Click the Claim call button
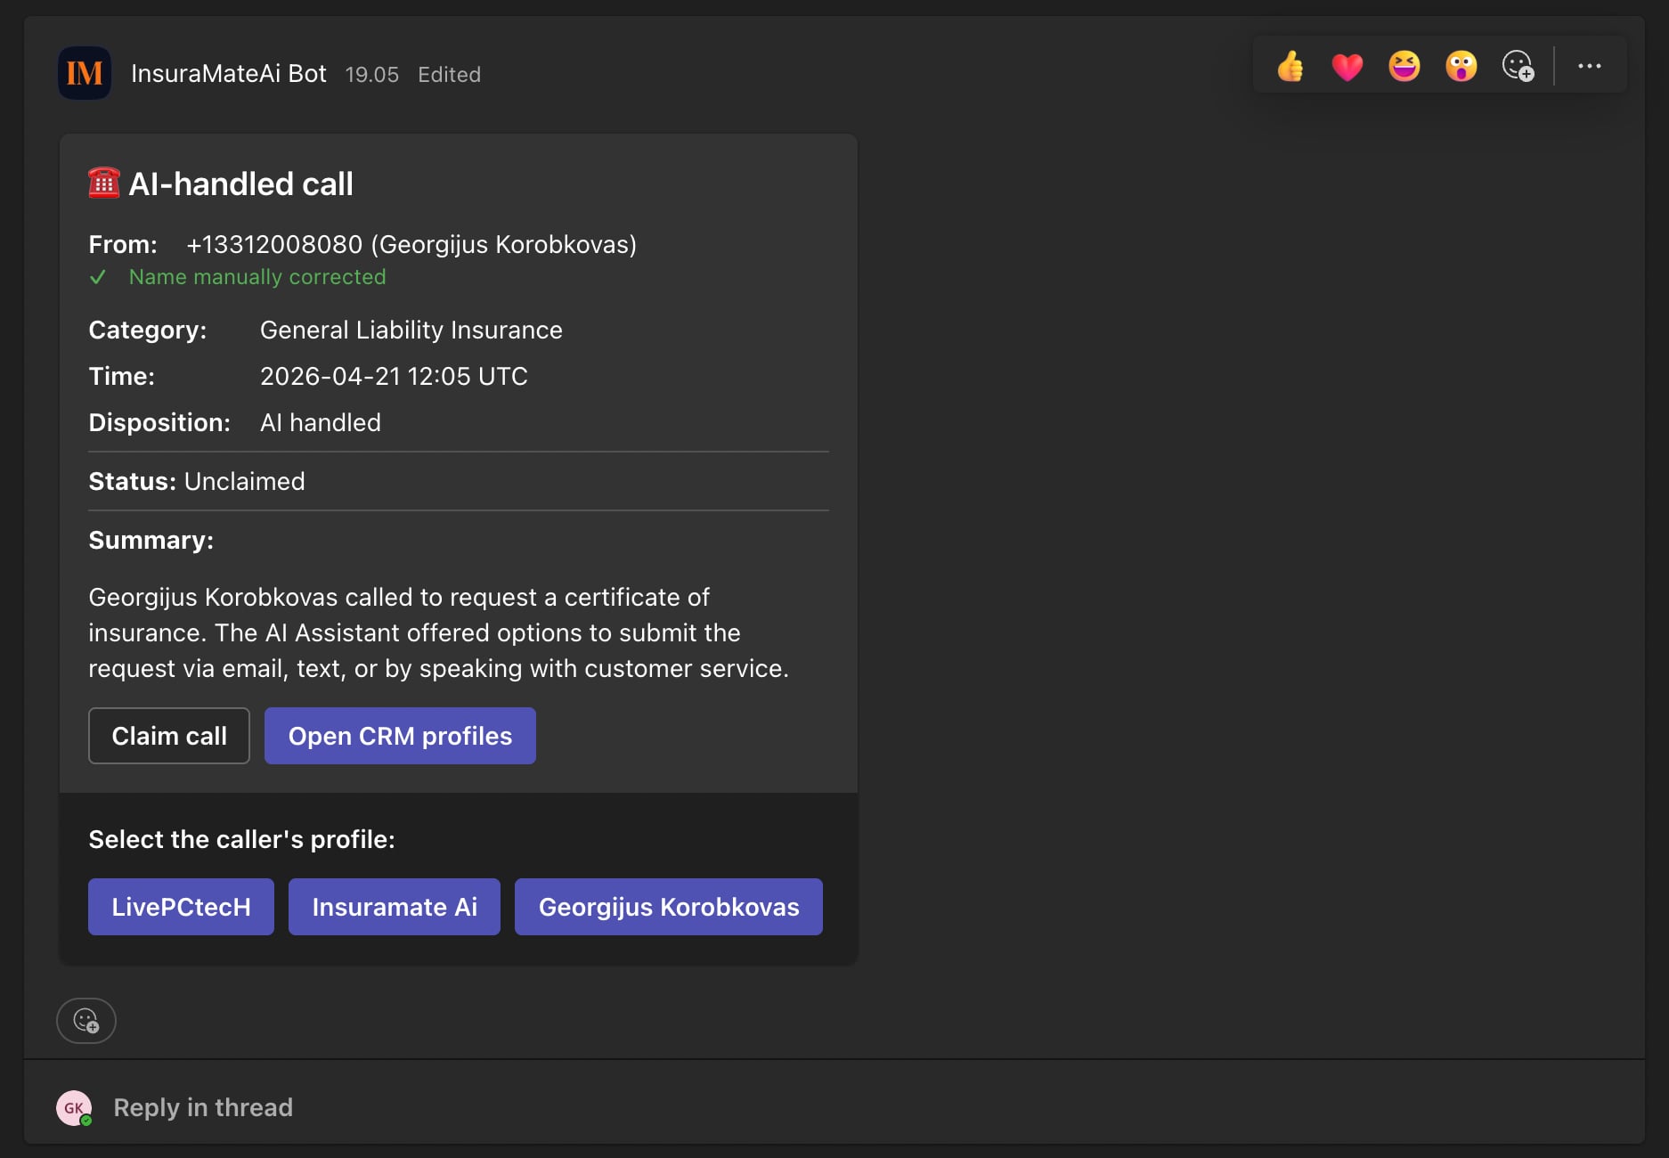The width and height of the screenshot is (1669, 1158). coord(168,736)
